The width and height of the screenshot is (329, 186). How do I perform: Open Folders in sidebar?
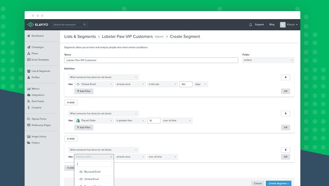36,143
